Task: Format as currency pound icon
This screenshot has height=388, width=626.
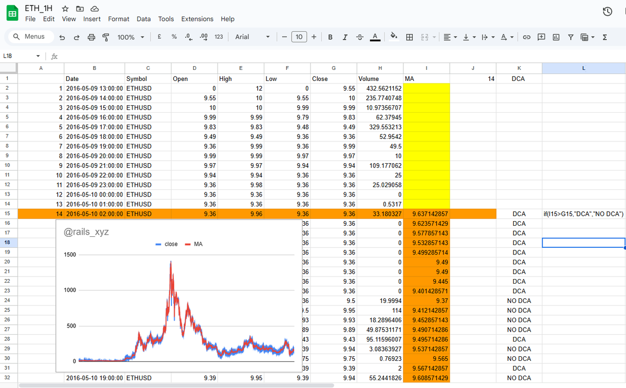Action: [159, 37]
